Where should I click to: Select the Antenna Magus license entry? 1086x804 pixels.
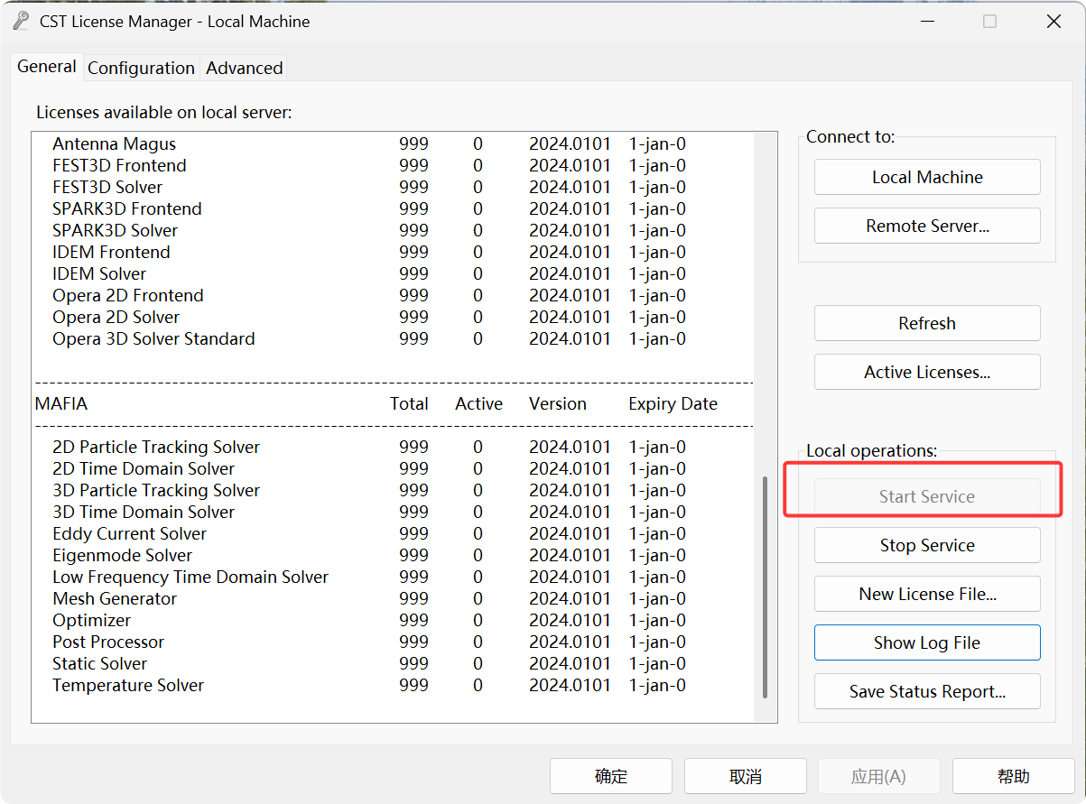click(114, 143)
